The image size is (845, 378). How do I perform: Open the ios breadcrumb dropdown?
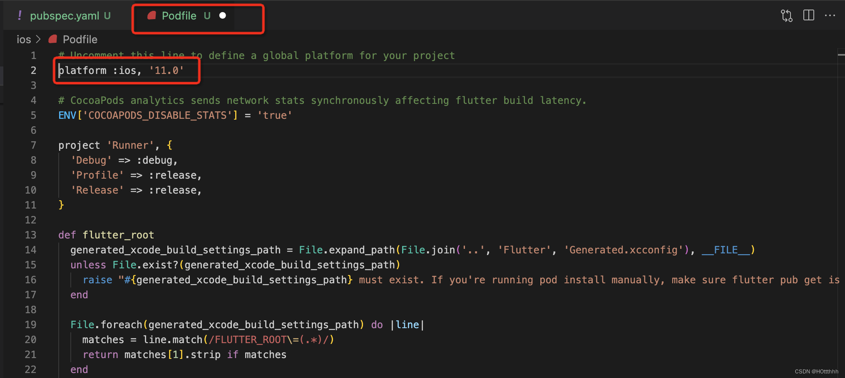(x=24, y=39)
